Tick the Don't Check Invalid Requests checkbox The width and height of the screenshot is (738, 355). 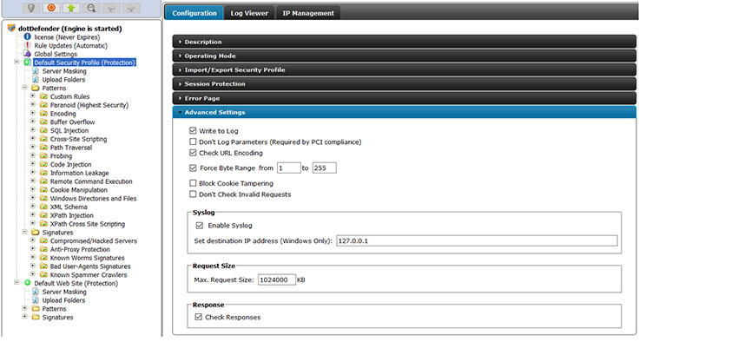193,194
